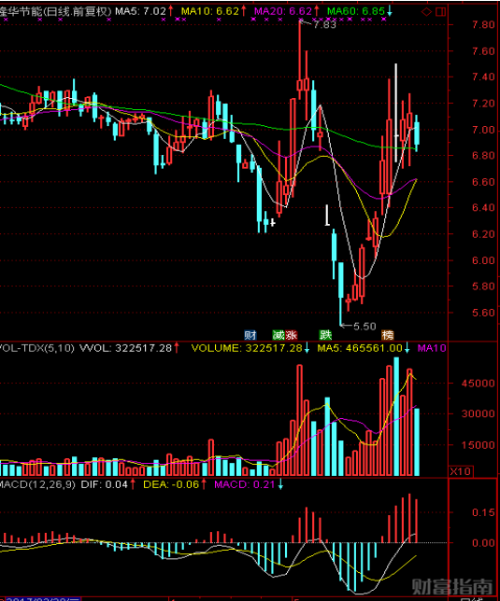Click the blue 财 marker under the chart

(250, 335)
